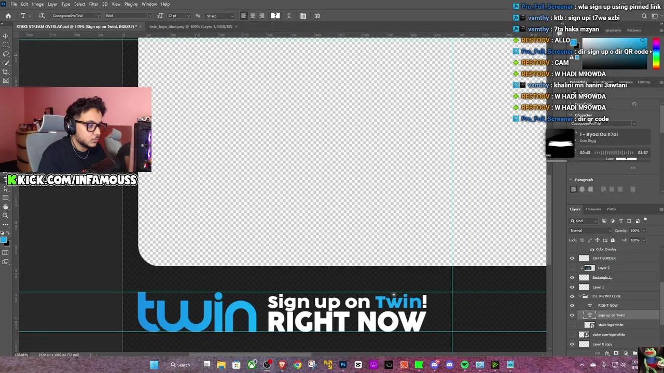Filter layers by pixel layer icon
Viewport: 664px width, 373px height.
click(x=604, y=221)
